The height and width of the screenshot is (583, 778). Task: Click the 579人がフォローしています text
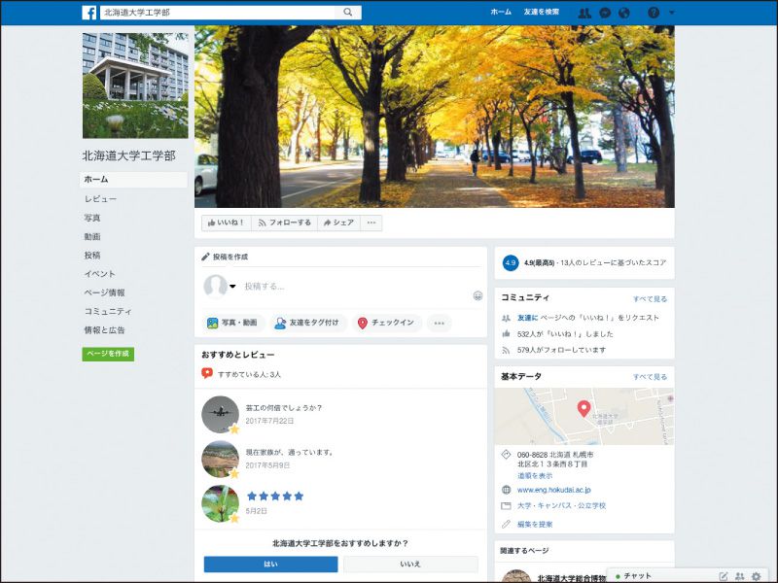(562, 350)
